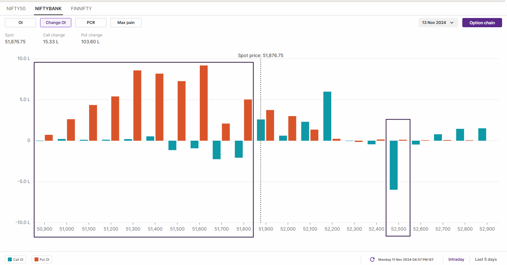
Task: Click the Spot value 51,876.75
Action: click(x=15, y=42)
